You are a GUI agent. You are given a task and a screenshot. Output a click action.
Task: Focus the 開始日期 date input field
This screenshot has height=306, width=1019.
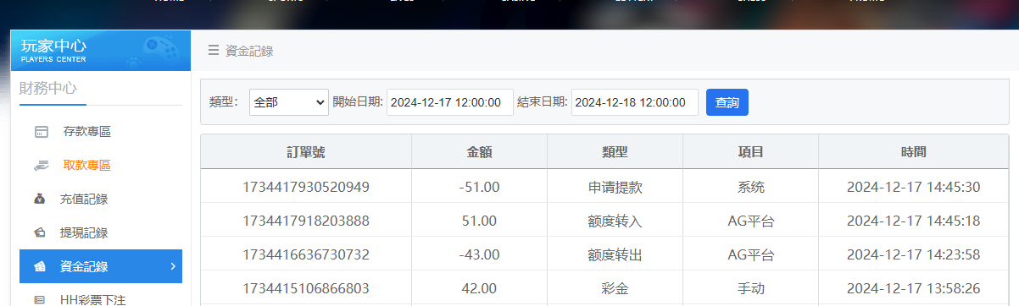(x=450, y=102)
